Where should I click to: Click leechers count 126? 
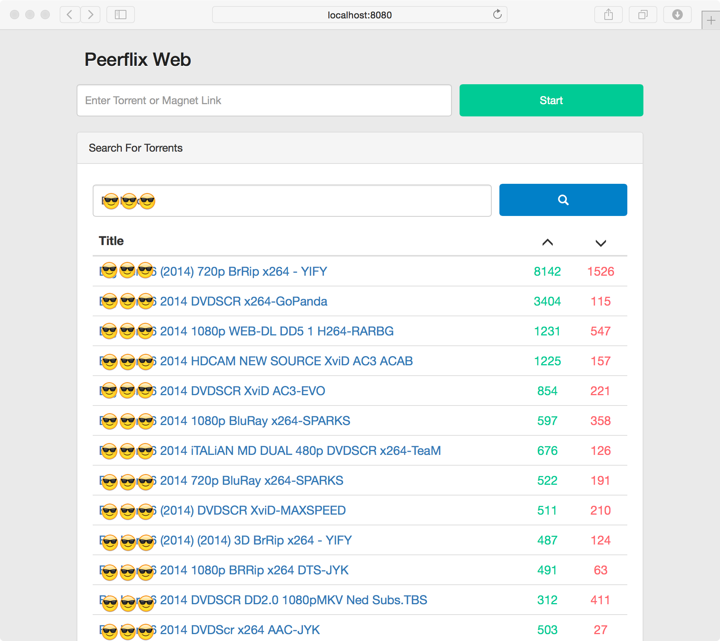pyautogui.click(x=601, y=451)
